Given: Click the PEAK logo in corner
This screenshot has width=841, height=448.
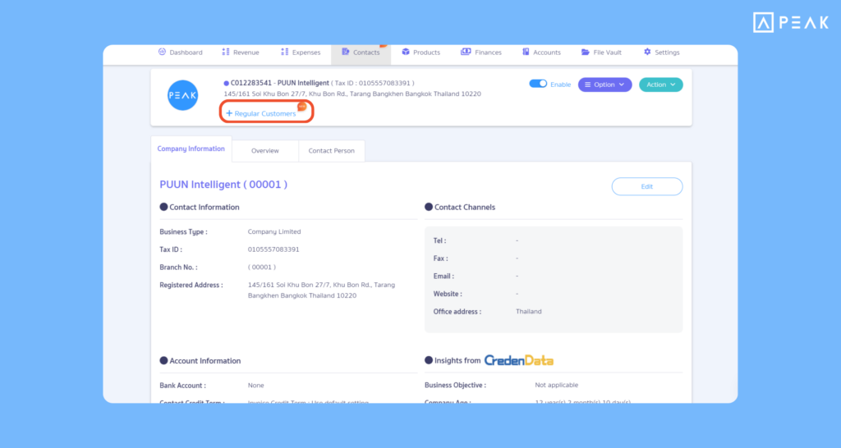Looking at the screenshot, I should pyautogui.click(x=791, y=22).
